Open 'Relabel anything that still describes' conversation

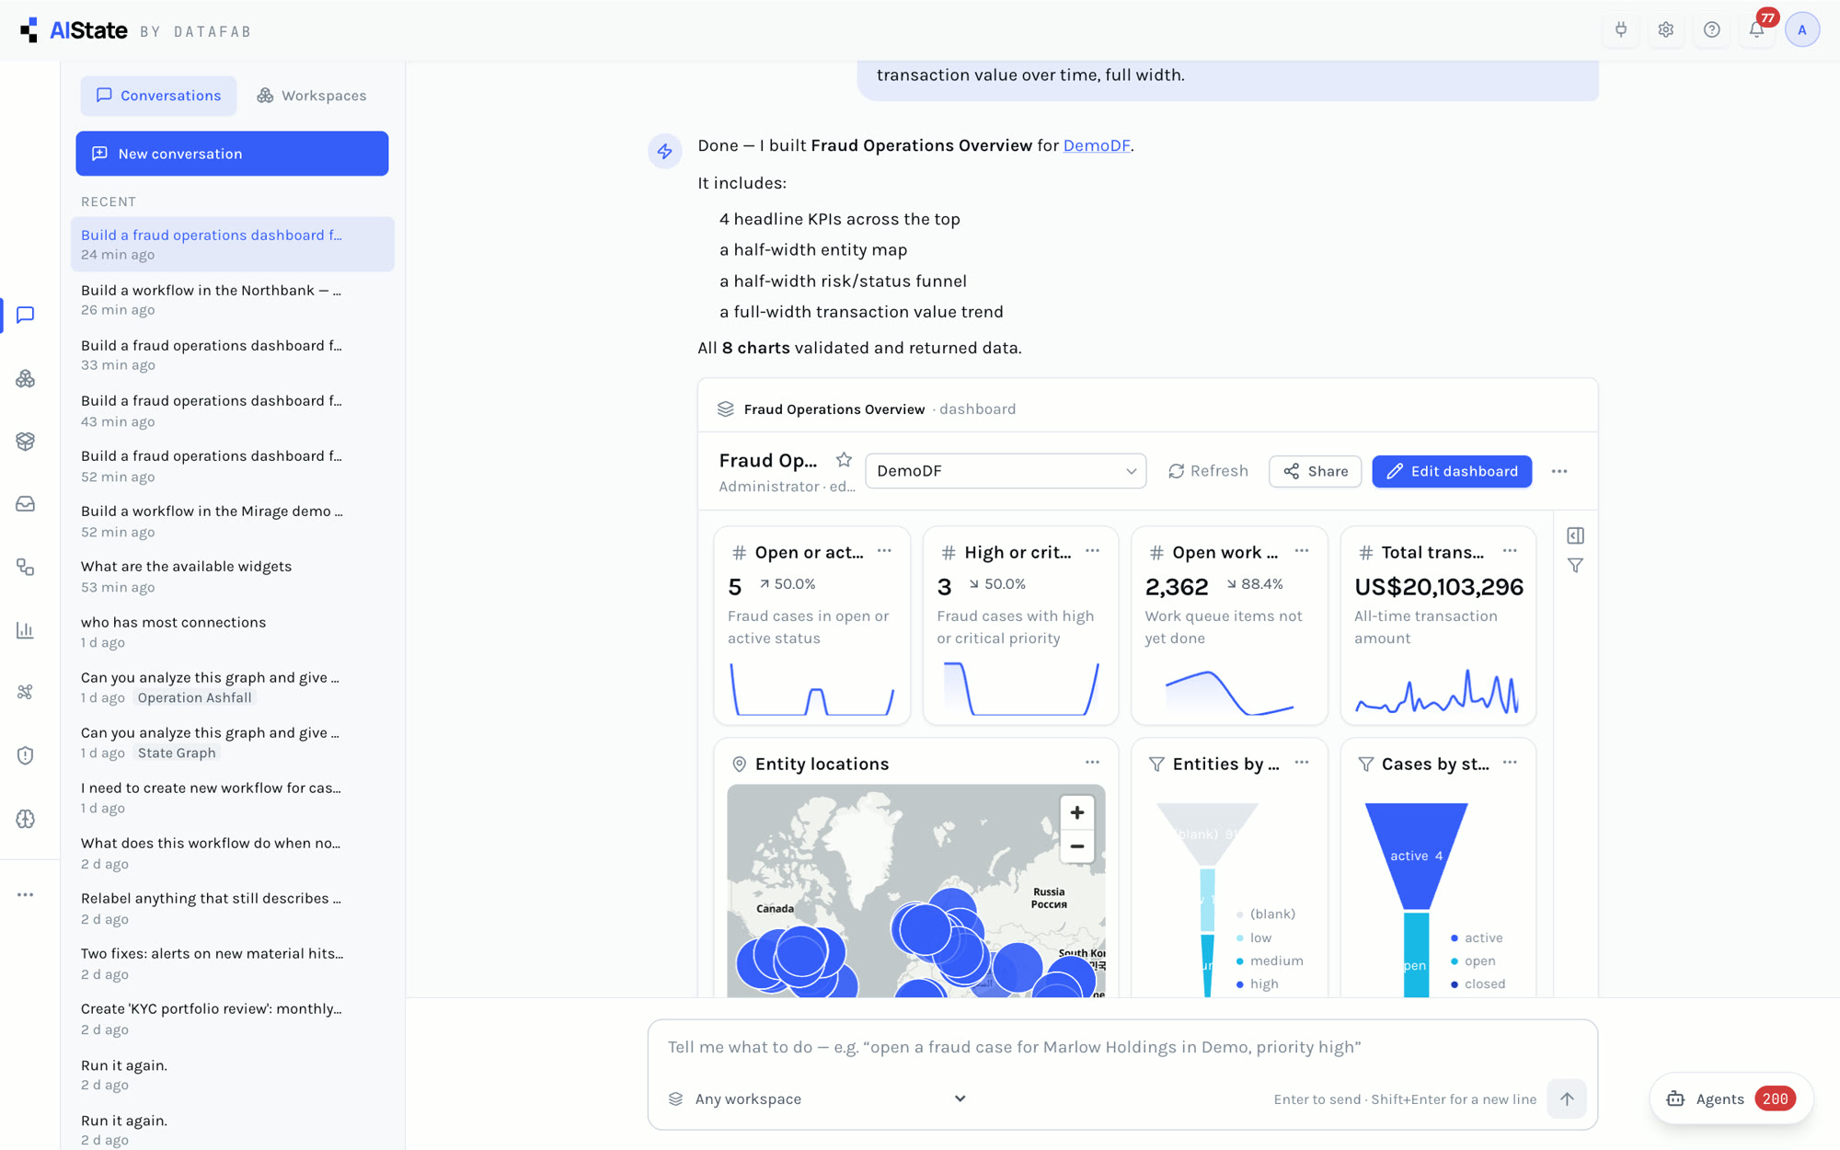[x=232, y=908]
